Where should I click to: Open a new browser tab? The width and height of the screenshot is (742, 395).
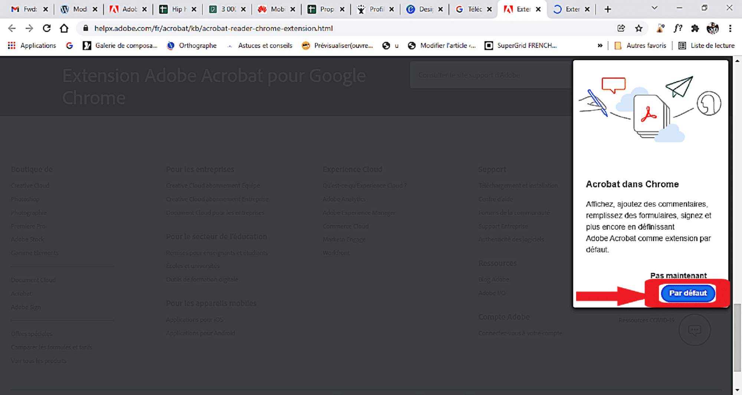point(608,9)
